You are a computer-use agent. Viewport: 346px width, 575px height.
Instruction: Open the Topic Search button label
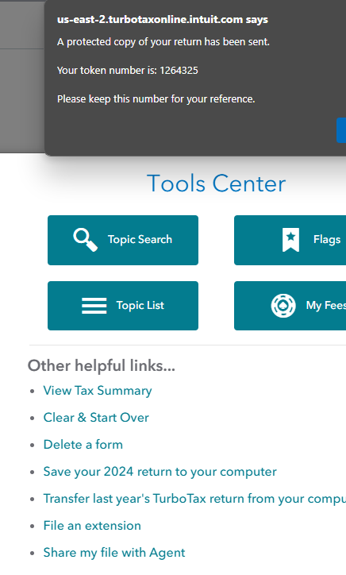tap(140, 240)
